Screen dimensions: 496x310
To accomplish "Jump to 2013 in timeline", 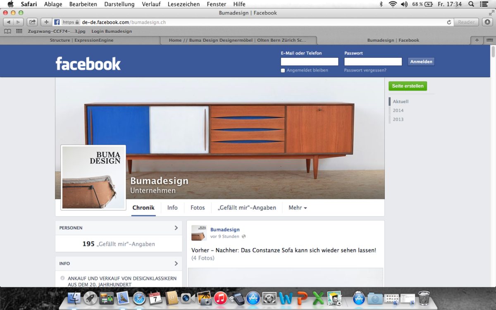I will [398, 119].
